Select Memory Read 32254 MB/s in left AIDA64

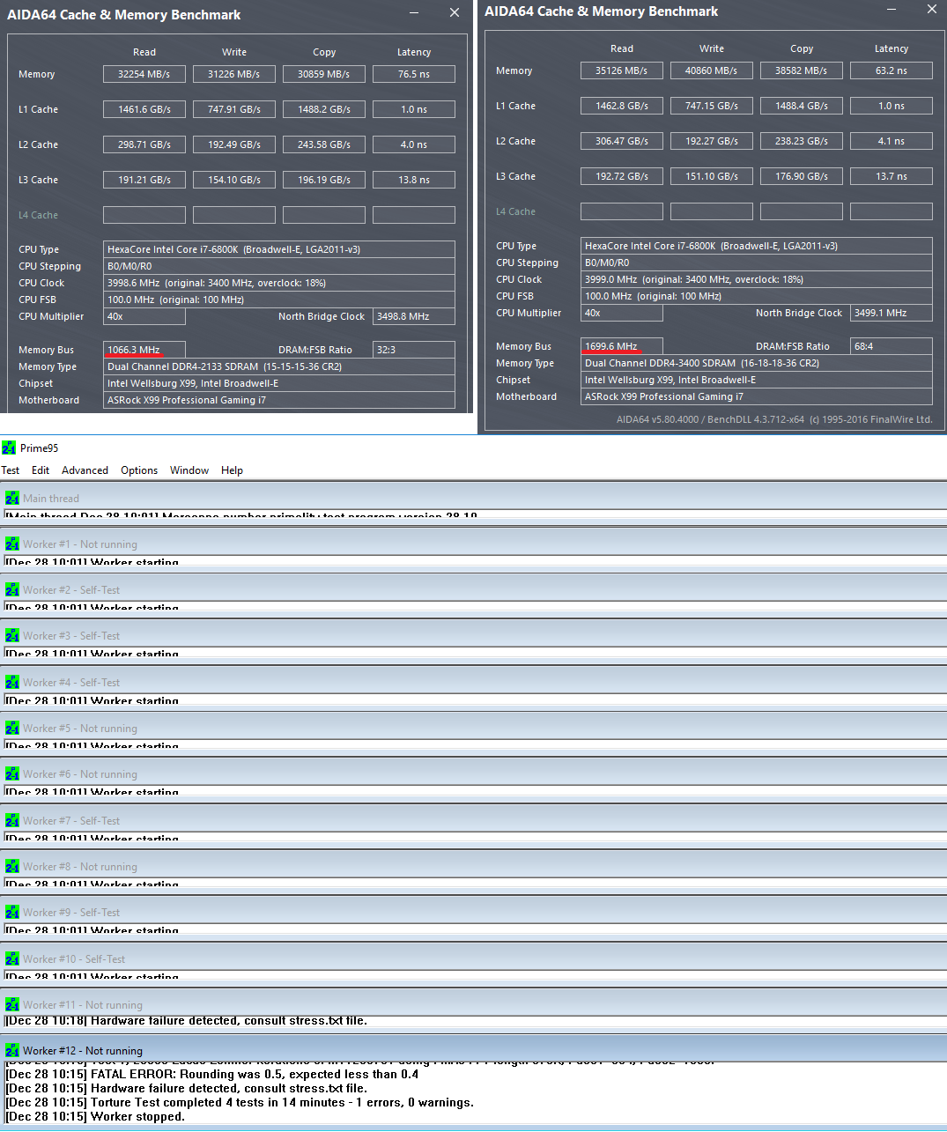click(x=144, y=74)
